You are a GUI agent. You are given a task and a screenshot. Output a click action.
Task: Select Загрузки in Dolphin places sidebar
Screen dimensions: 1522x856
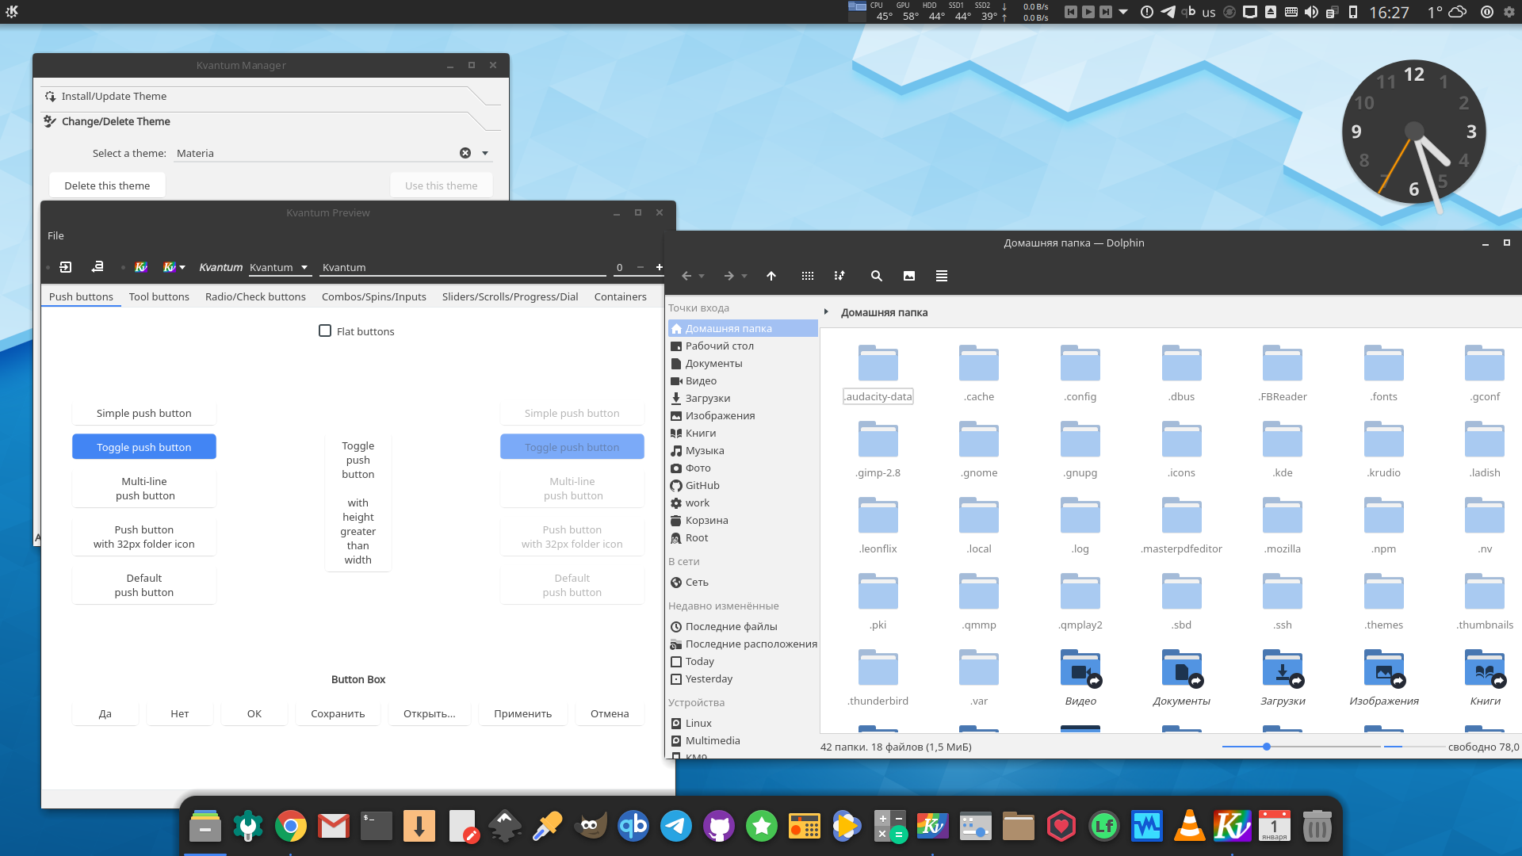coord(743,398)
